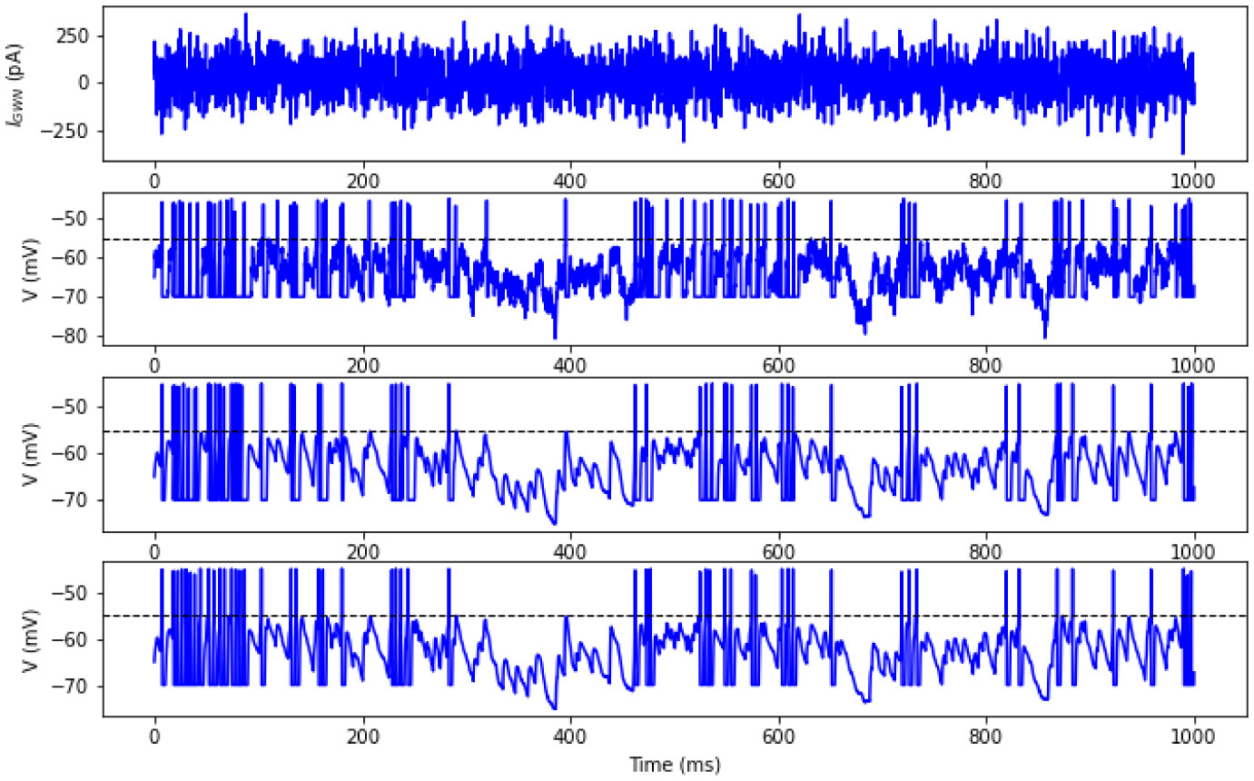
Task: Click the 250 tick label on top plot
Action: tap(74, 36)
